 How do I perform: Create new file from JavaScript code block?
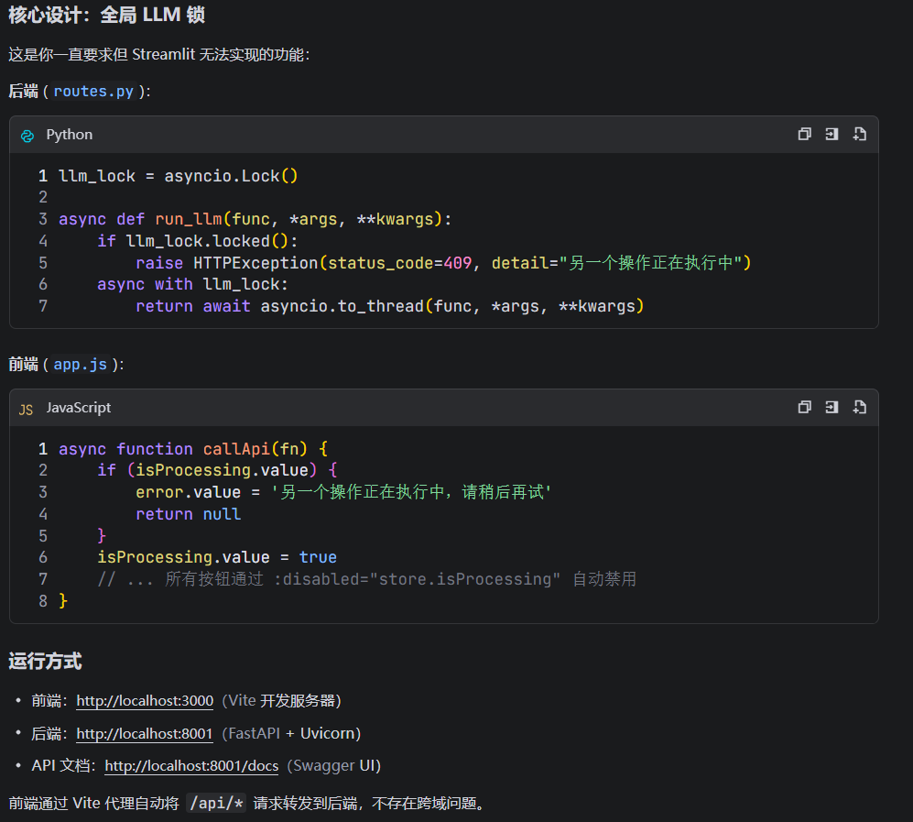(859, 407)
